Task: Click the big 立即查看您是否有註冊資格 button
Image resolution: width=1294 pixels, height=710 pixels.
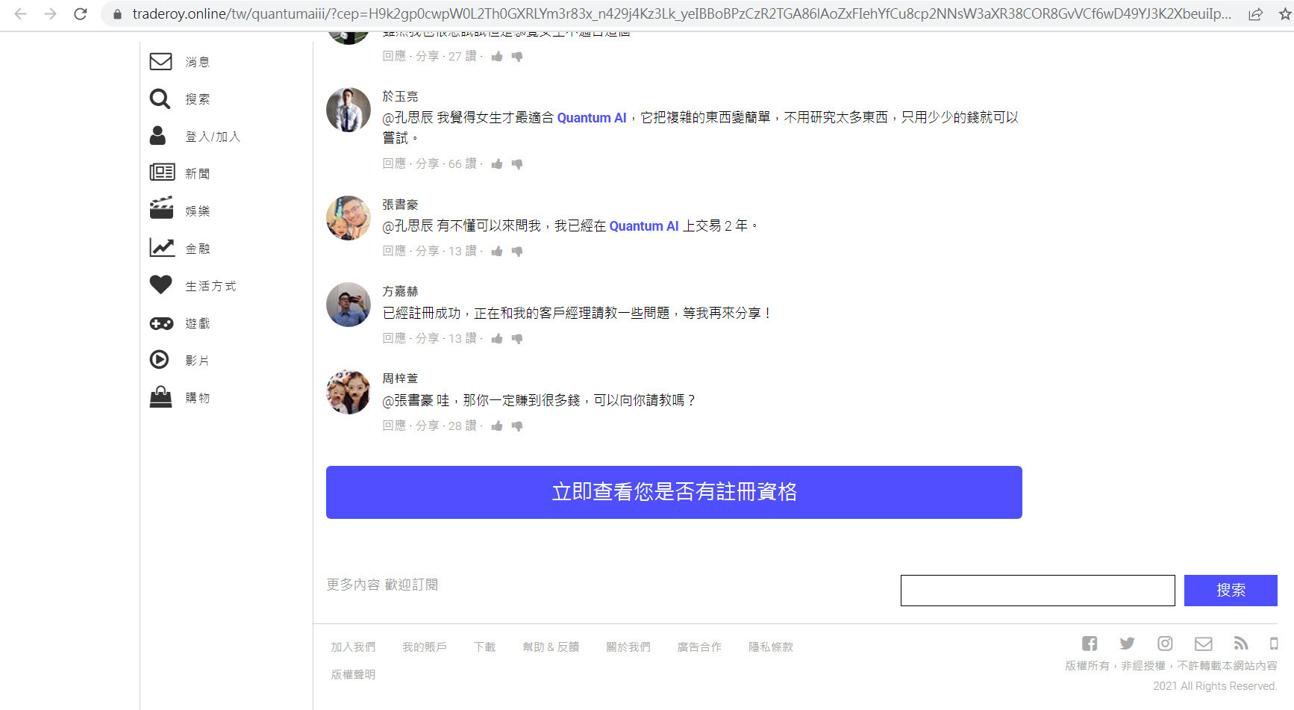Action: point(674,492)
